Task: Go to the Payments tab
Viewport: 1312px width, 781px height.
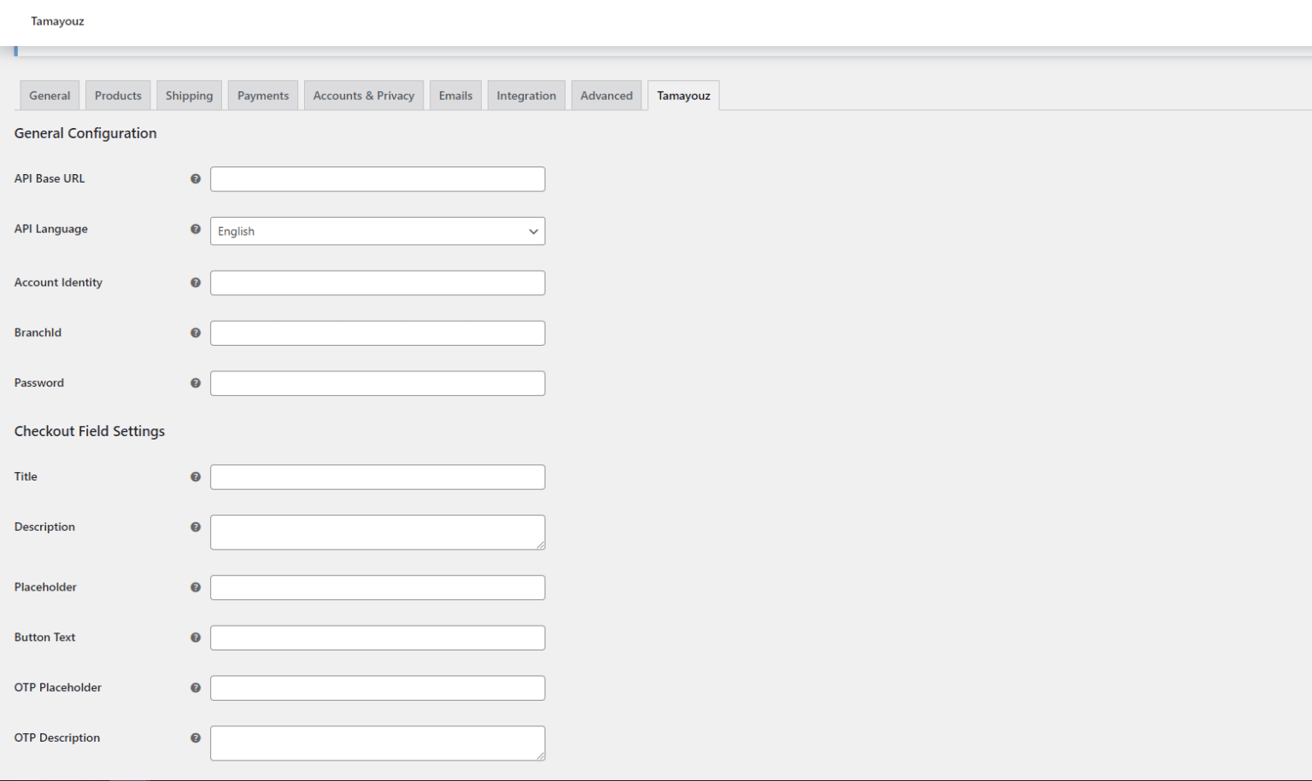Action: 263,96
